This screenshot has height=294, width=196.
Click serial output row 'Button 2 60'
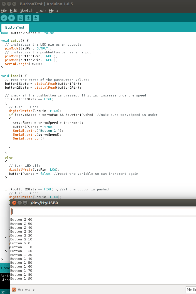point(21,220)
